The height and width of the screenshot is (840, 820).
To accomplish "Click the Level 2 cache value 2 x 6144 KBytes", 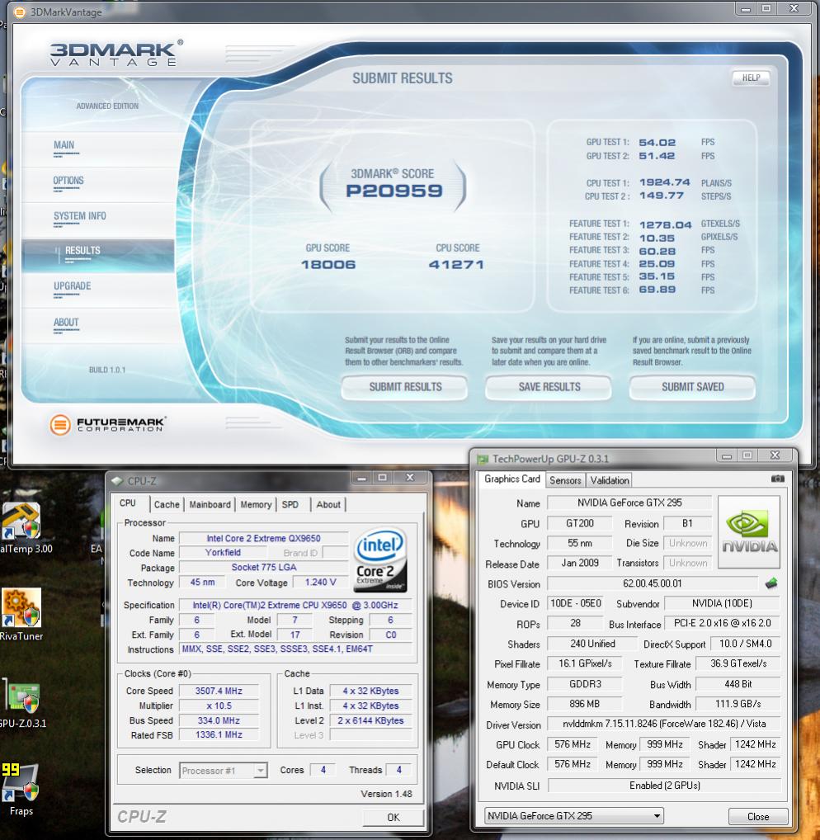I will click(x=370, y=720).
